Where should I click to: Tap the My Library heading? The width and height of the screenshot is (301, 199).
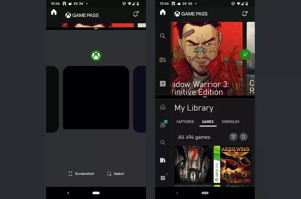[x=194, y=108]
